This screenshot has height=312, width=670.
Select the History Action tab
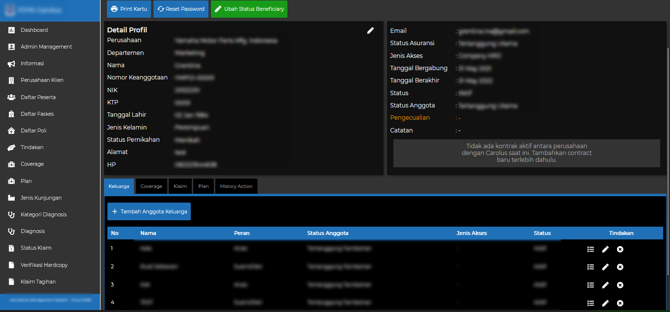click(x=236, y=186)
